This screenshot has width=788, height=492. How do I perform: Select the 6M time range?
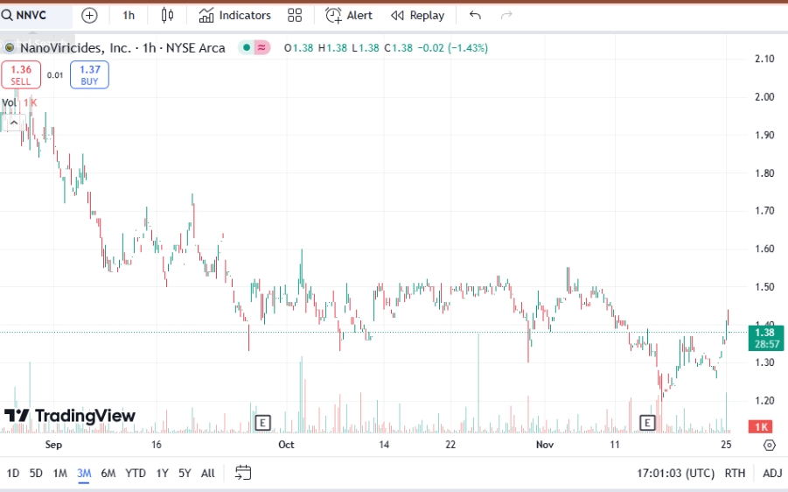coord(108,474)
